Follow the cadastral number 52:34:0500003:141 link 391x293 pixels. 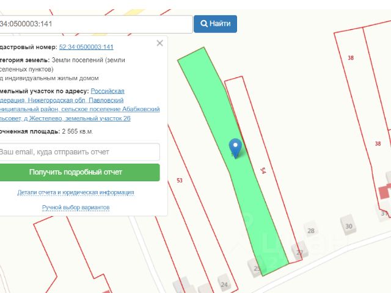point(86,47)
